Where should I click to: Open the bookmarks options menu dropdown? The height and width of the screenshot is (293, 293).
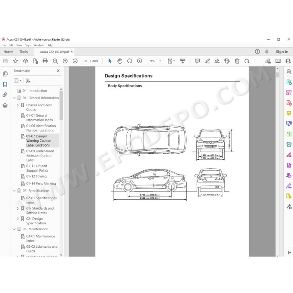[18, 80]
